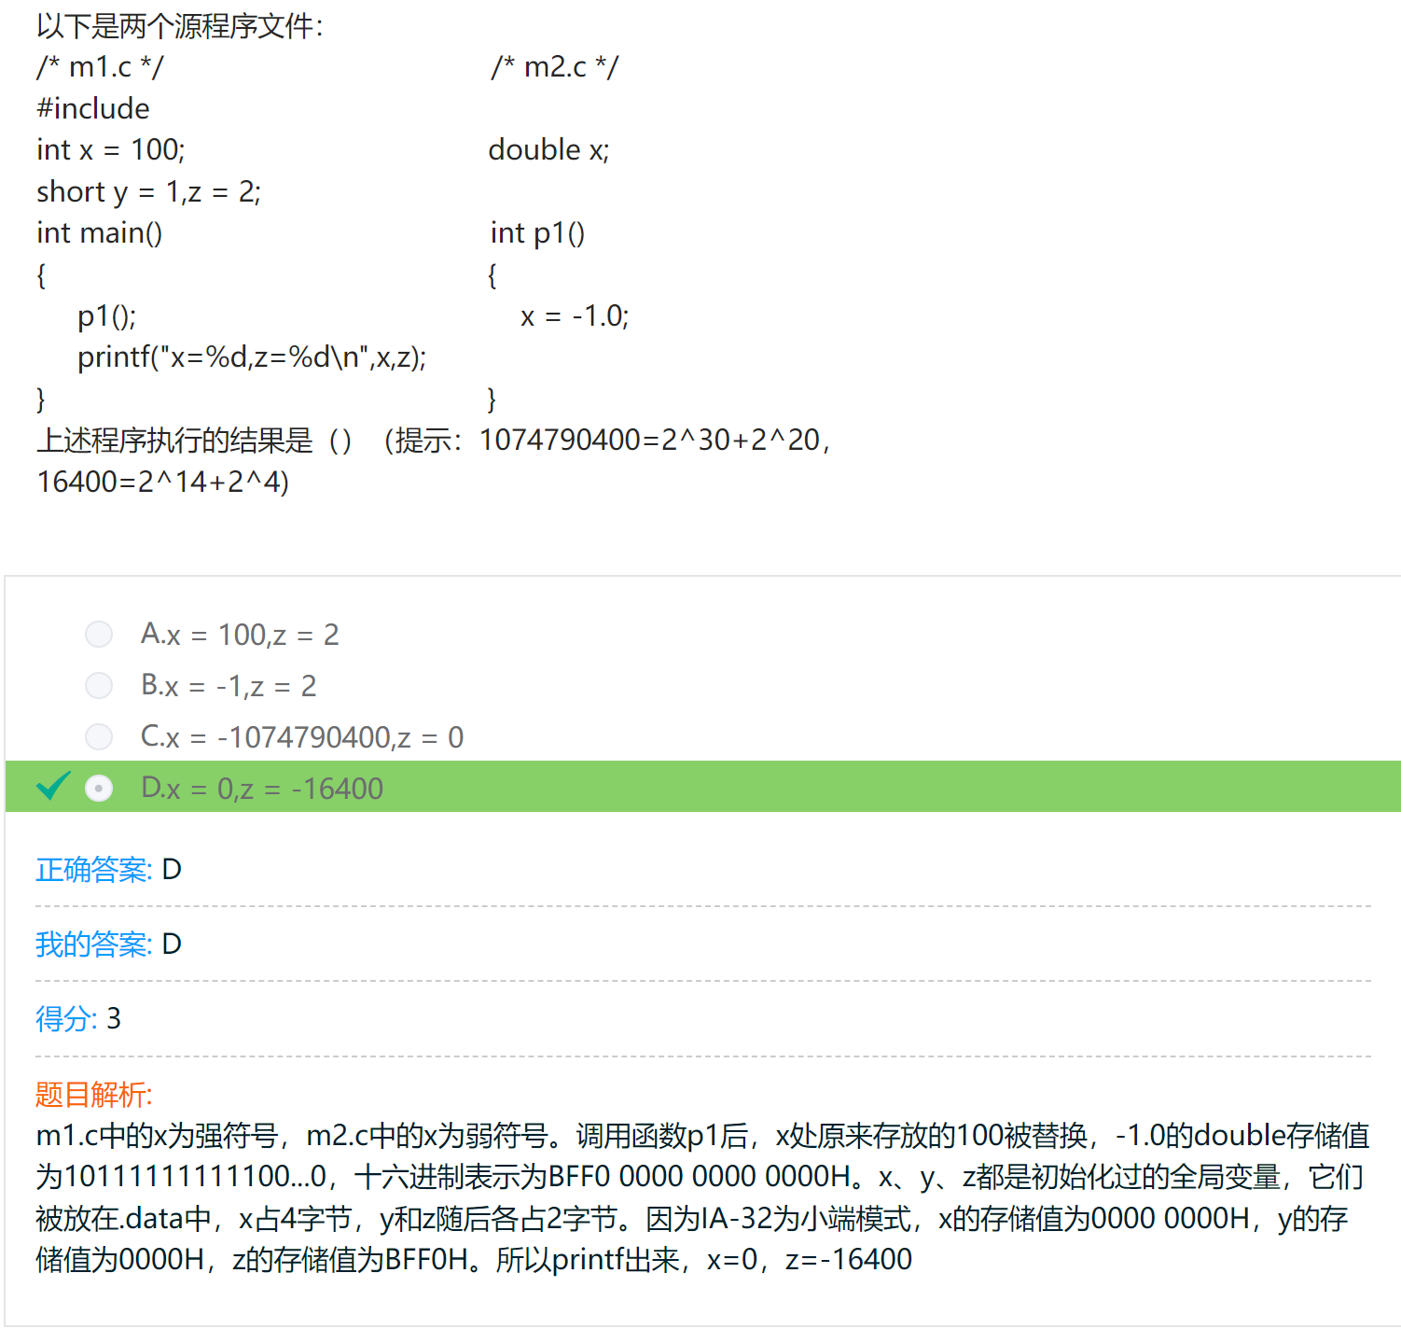Click answer text 'D.x = 0,z = -16400'
The height and width of the screenshot is (1329, 1401).
[262, 789]
